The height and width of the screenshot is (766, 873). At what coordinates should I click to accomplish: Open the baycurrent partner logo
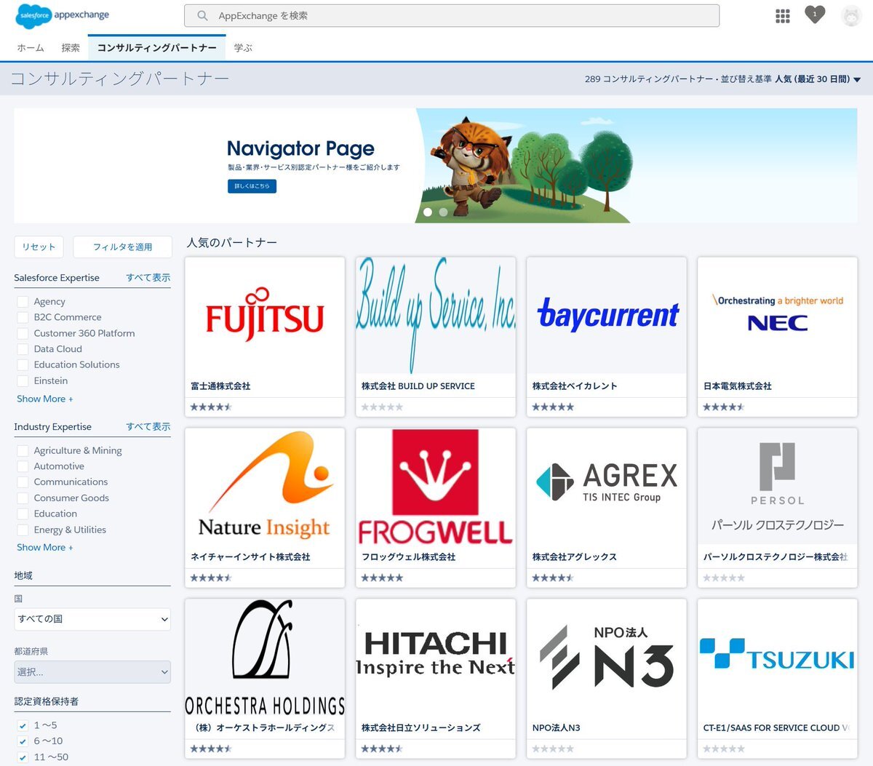click(x=607, y=316)
